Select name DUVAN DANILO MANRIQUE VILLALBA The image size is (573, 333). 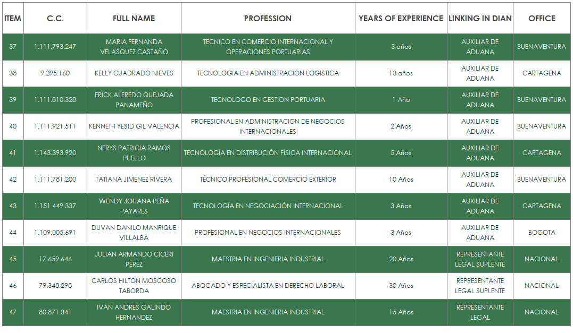click(134, 233)
